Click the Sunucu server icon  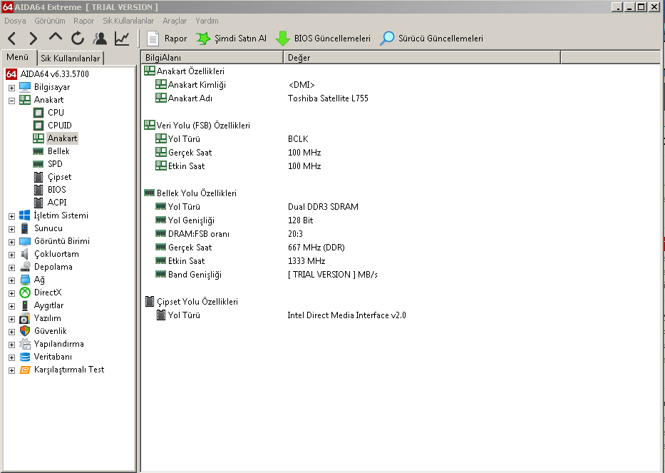[x=25, y=228]
